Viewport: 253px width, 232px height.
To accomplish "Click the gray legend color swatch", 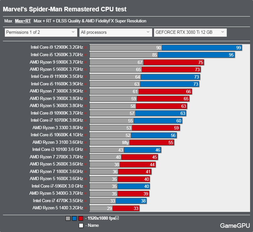I will coord(68,218).
